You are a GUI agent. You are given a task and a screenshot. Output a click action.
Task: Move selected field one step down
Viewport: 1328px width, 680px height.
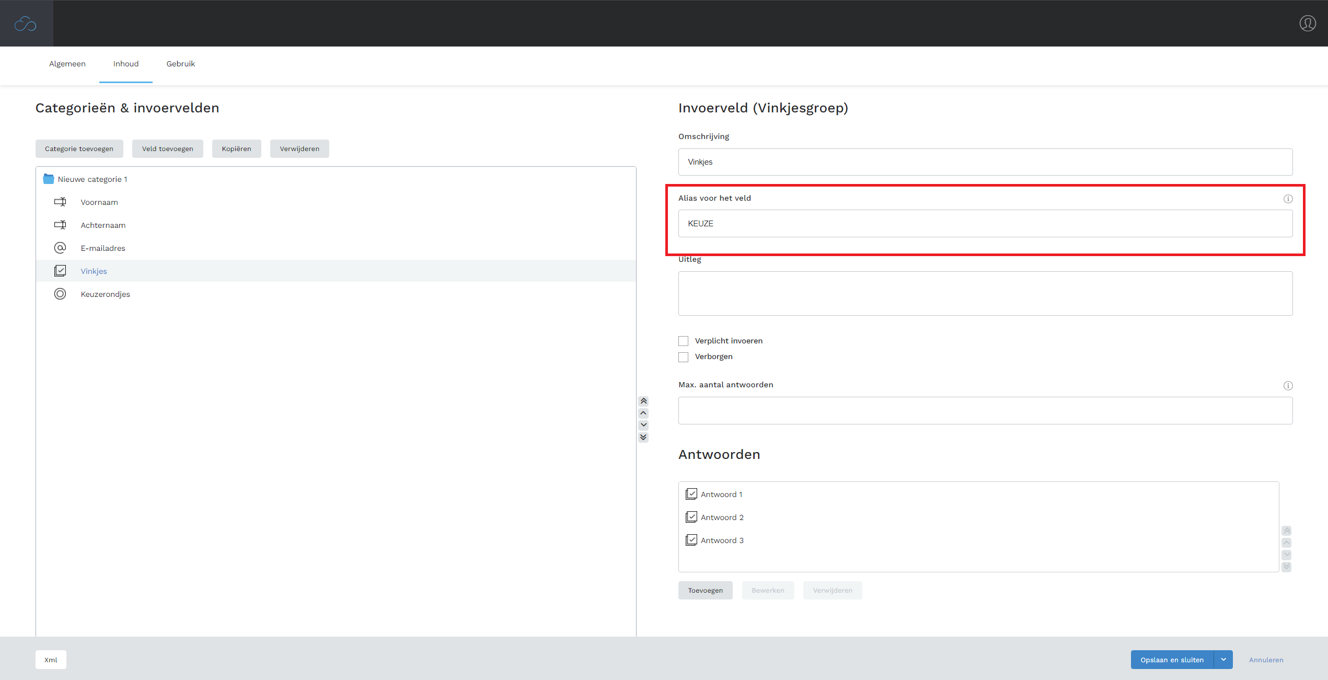643,425
